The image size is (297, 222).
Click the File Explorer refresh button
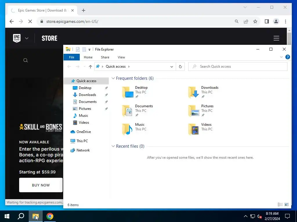180,66
